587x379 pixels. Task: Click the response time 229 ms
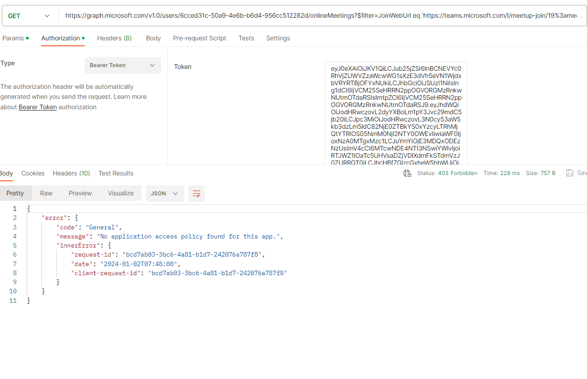[510, 173]
